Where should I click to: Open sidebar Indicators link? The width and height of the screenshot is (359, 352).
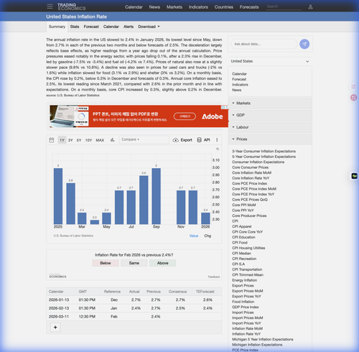[240, 85]
